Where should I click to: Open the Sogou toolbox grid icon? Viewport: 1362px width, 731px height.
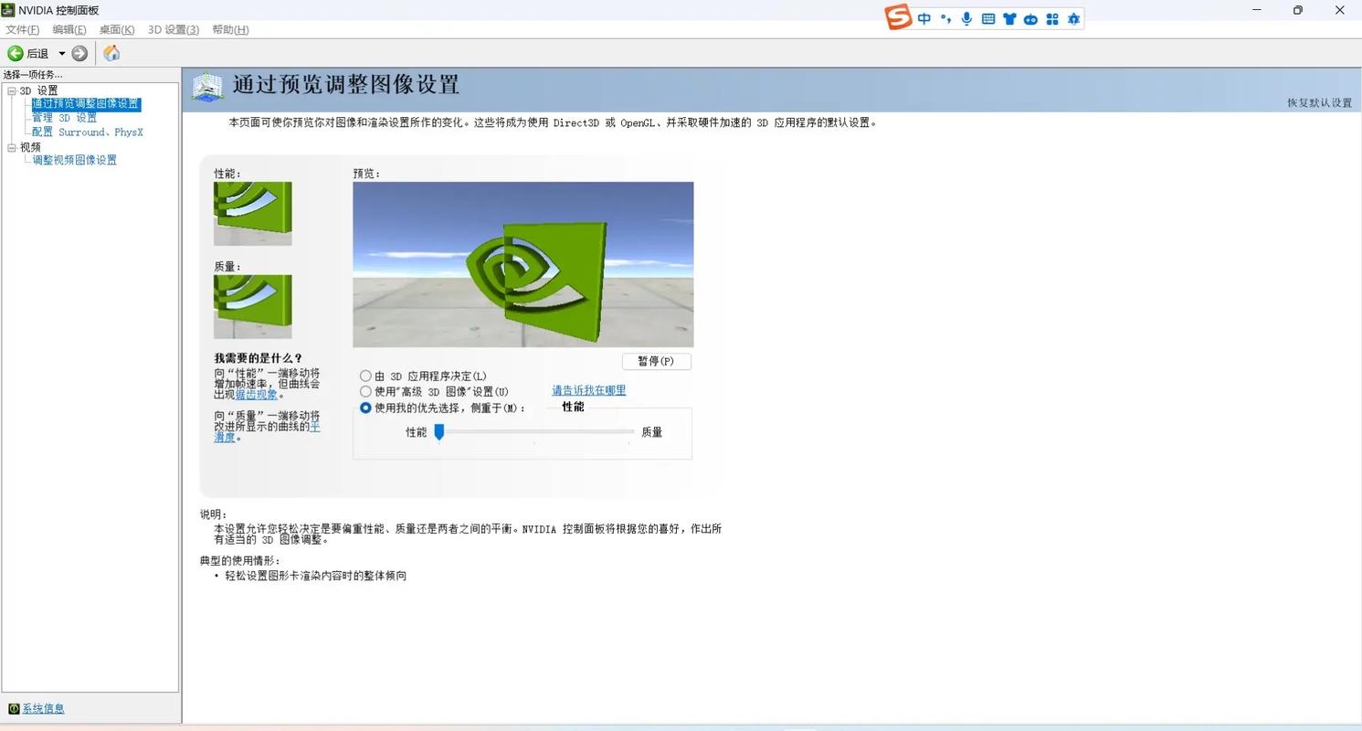pos(1052,18)
